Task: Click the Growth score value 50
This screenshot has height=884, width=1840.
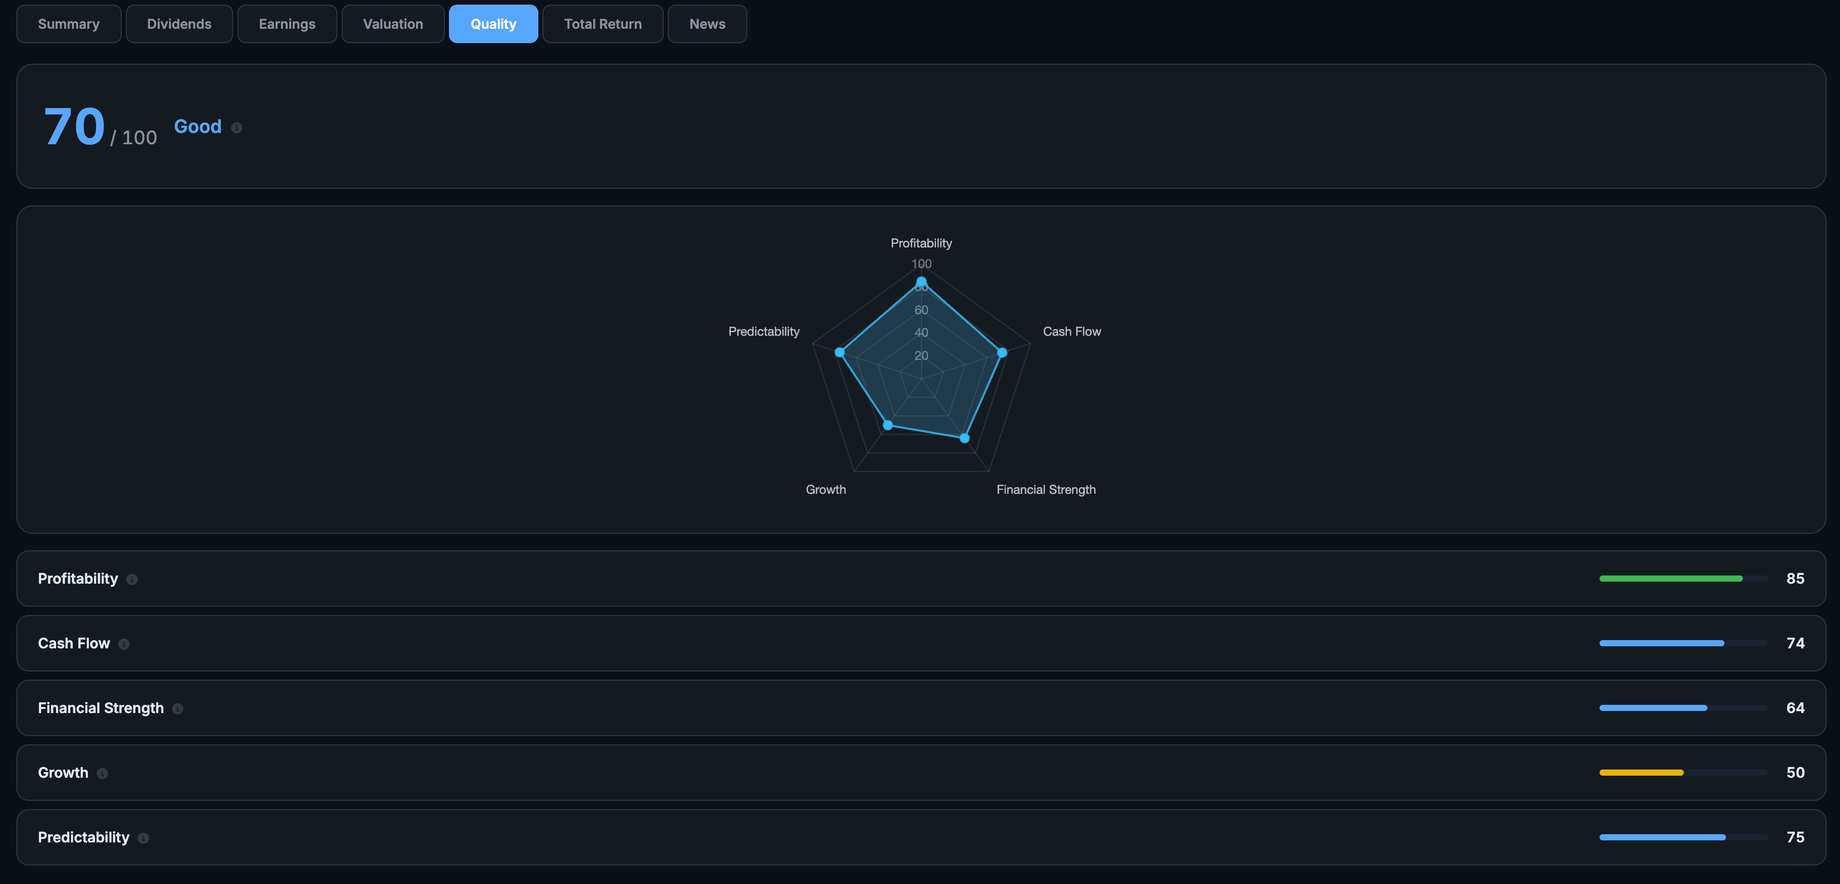Action: point(1795,773)
